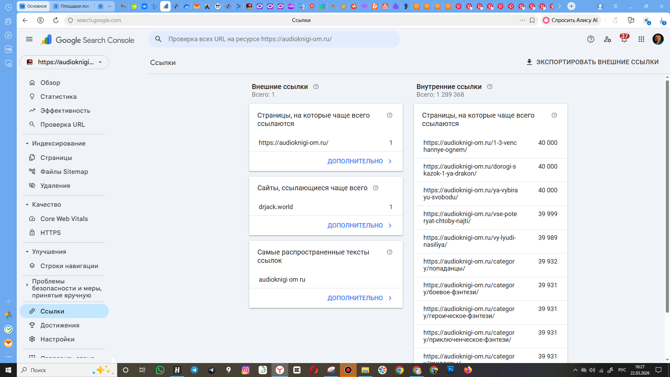
Task: Open the Google Search Console hamburger menu
Action: (x=29, y=39)
